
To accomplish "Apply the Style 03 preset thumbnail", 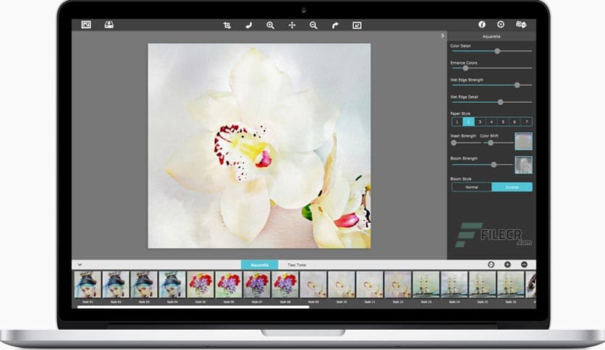I will coord(144,284).
